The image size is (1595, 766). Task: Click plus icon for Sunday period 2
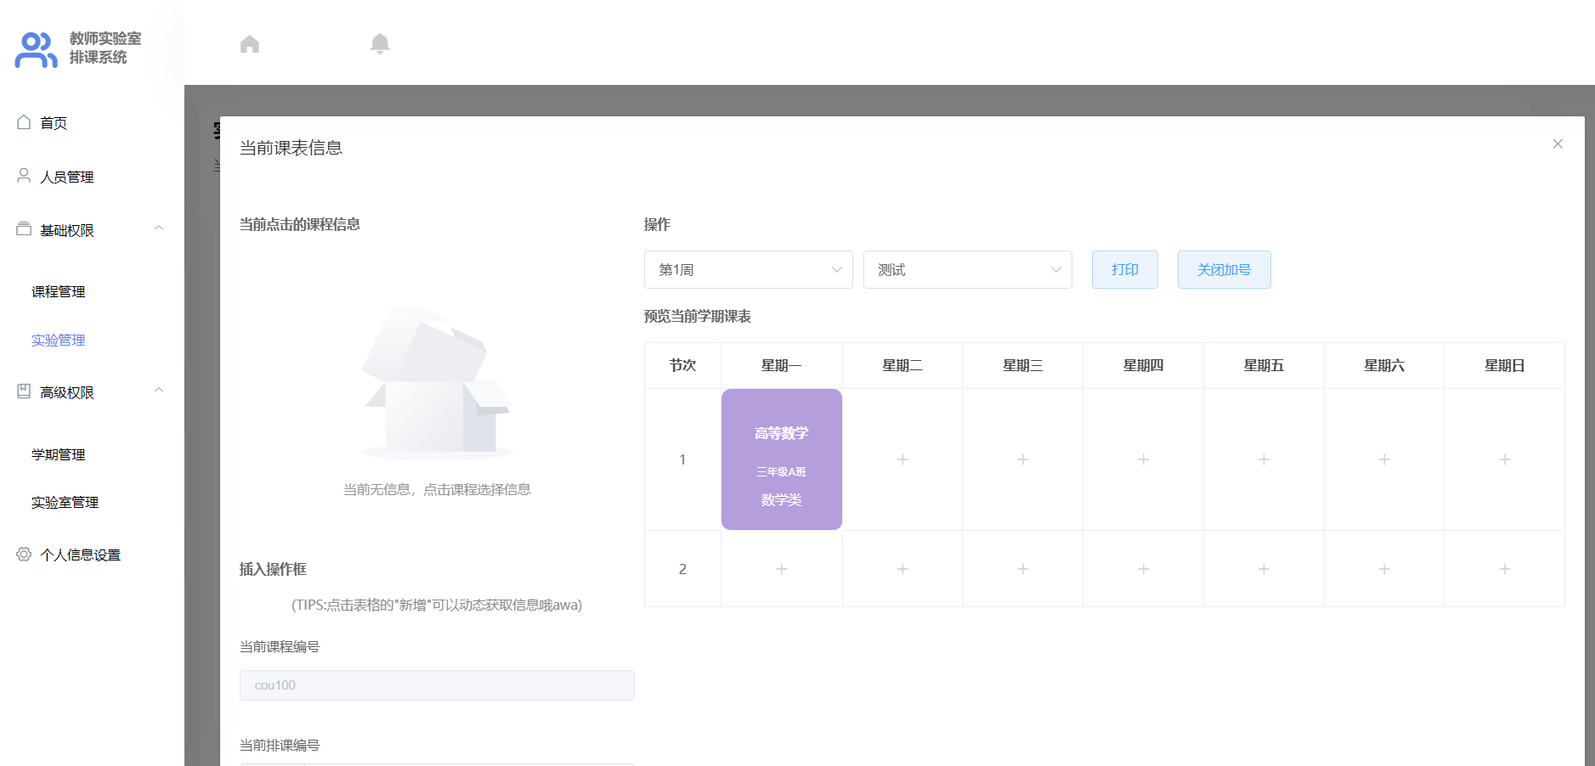point(1504,569)
